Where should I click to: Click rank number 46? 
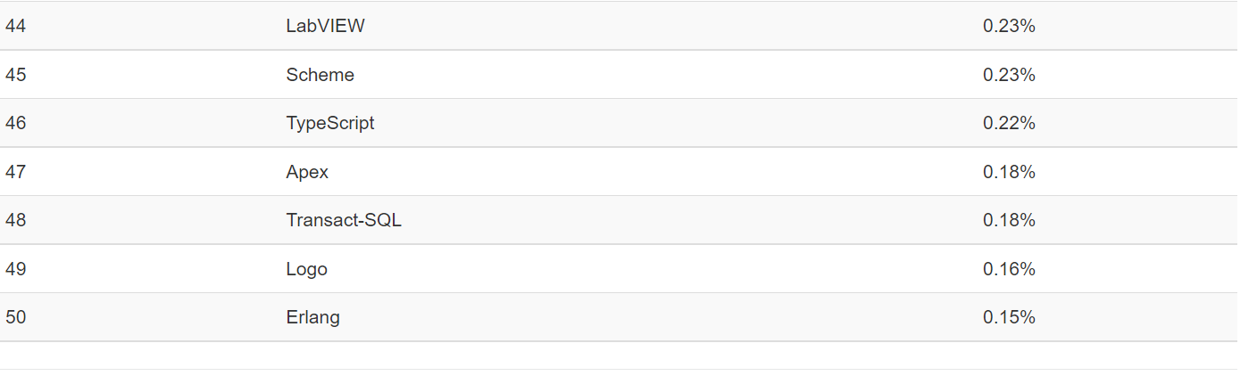[15, 123]
